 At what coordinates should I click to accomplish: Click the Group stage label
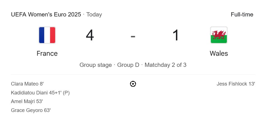[96, 65]
